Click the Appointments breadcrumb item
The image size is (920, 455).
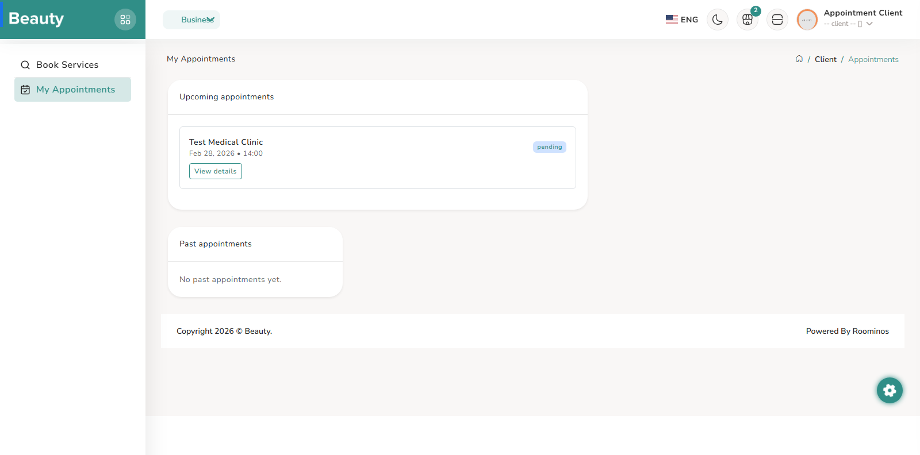pyautogui.click(x=873, y=59)
